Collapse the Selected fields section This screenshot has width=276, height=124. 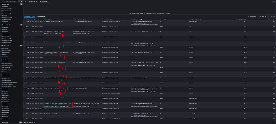(x=1, y=4)
